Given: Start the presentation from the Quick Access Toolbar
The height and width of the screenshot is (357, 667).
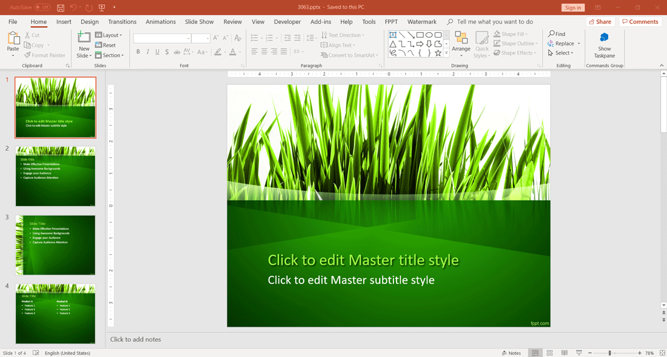Looking at the screenshot, I should coord(101,8).
